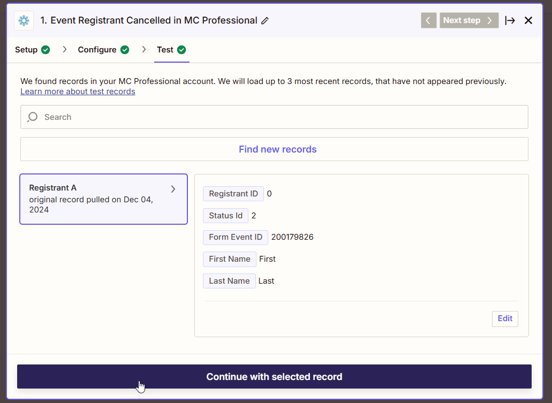Select the value 200179826

pyautogui.click(x=292, y=237)
